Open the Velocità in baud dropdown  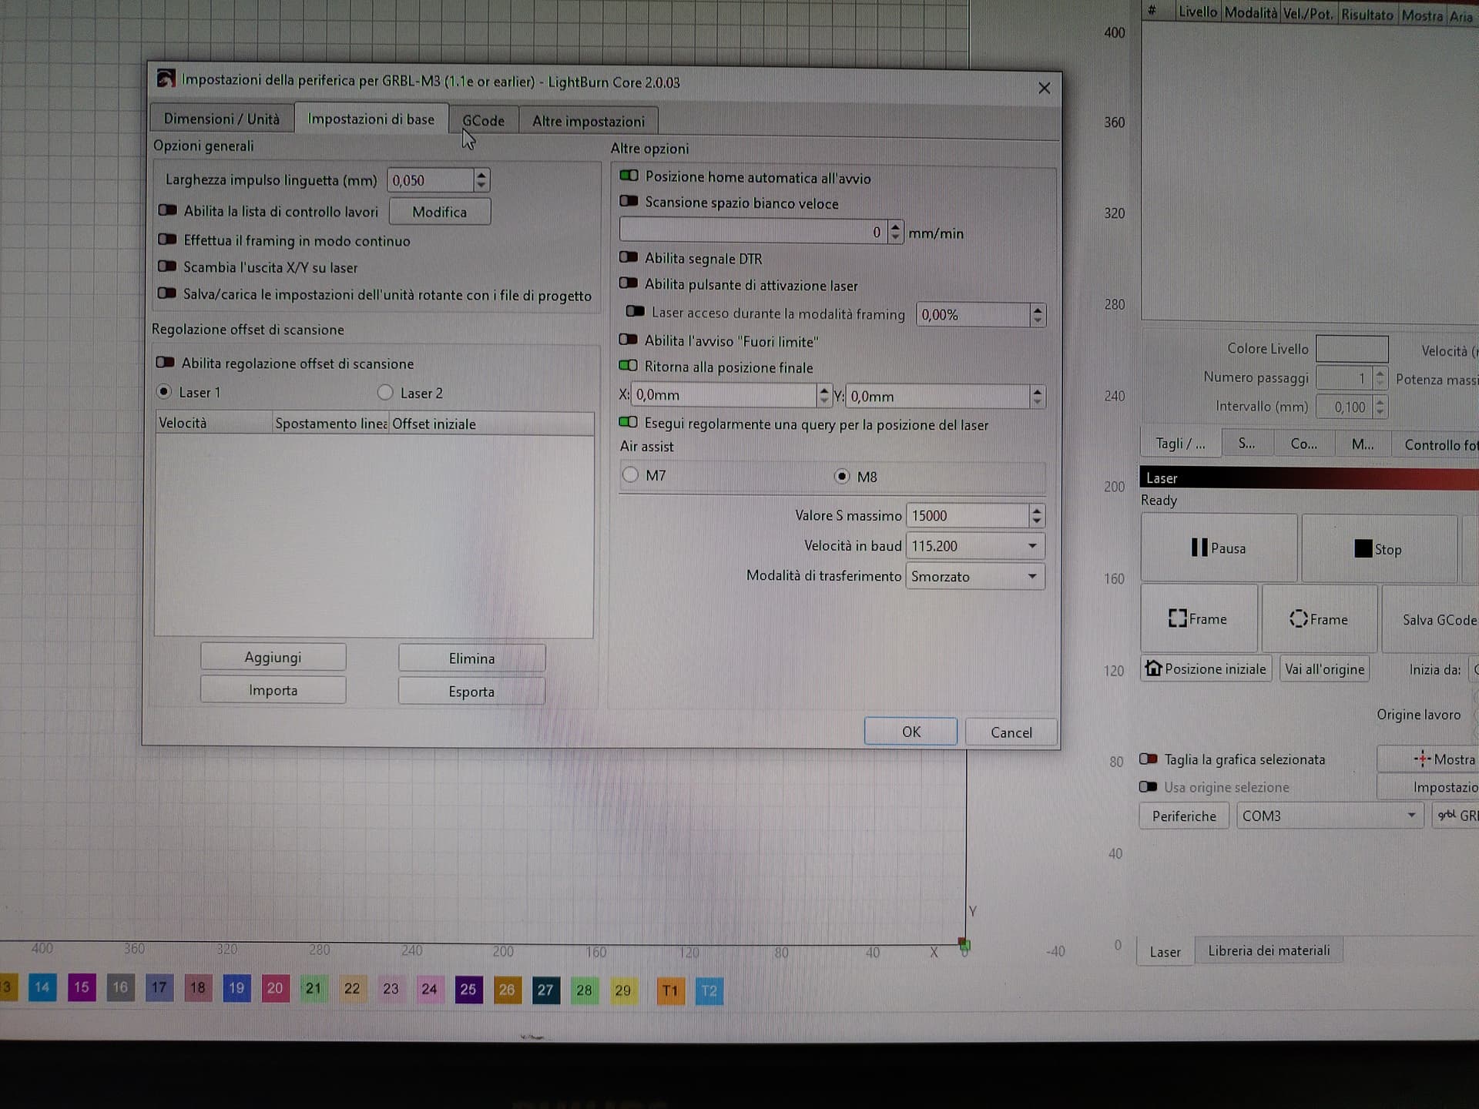point(974,546)
